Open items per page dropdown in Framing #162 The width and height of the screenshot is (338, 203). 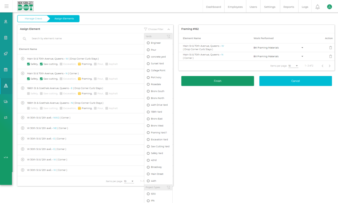[293, 66]
